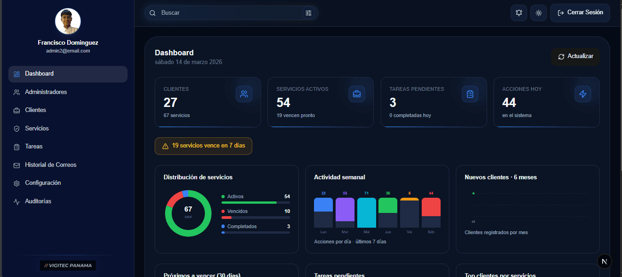Click the users icon on Clientes card
622x277 pixels.
(244, 94)
